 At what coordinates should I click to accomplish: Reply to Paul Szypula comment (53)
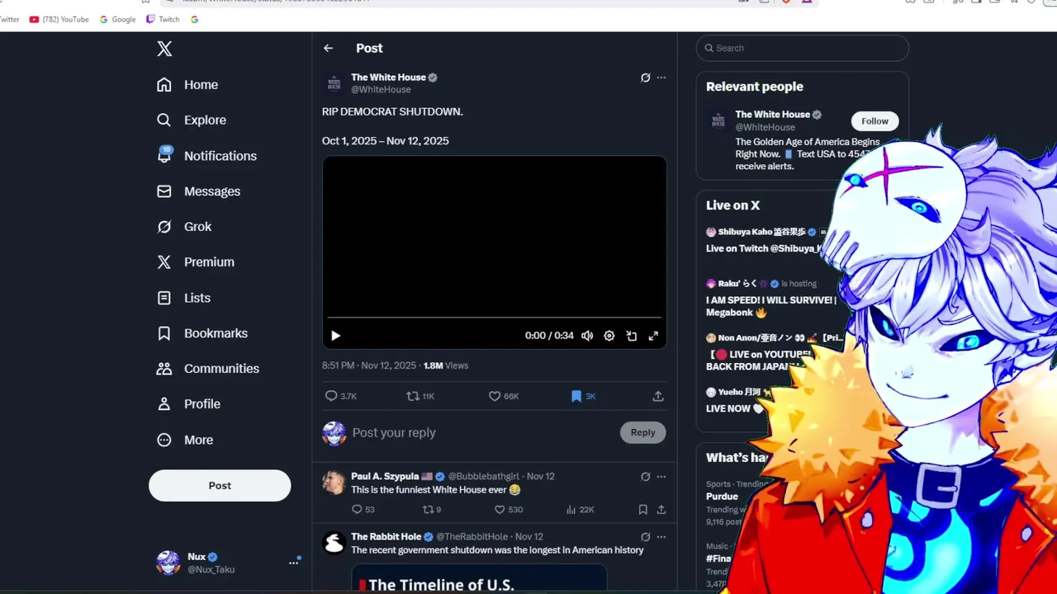[x=363, y=510]
